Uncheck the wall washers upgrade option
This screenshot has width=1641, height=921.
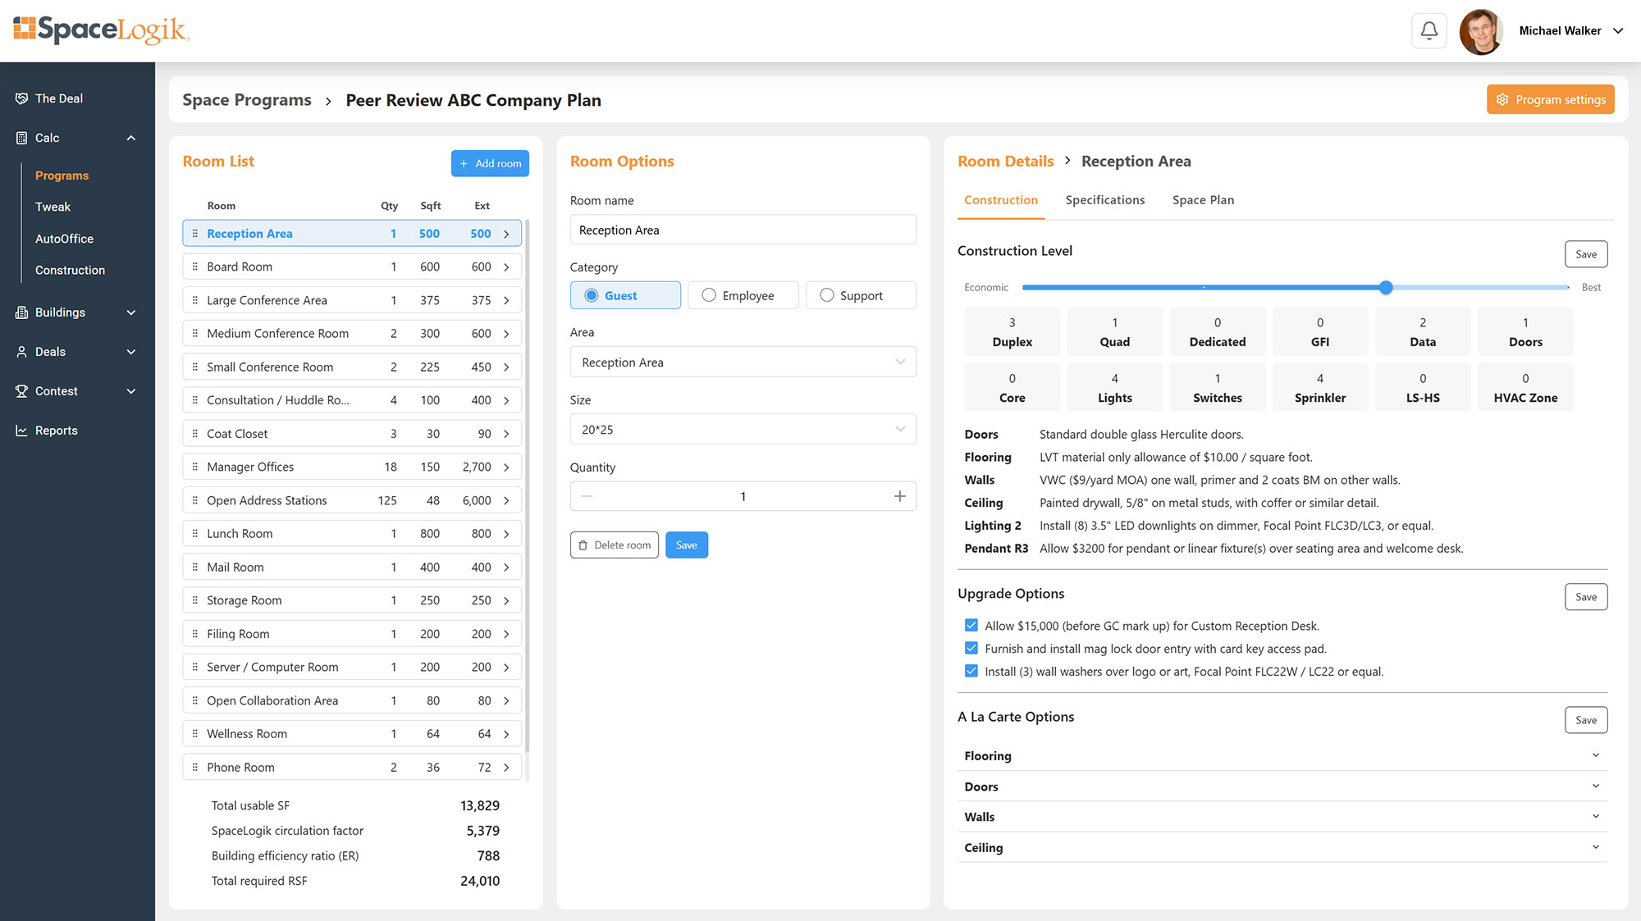click(971, 672)
